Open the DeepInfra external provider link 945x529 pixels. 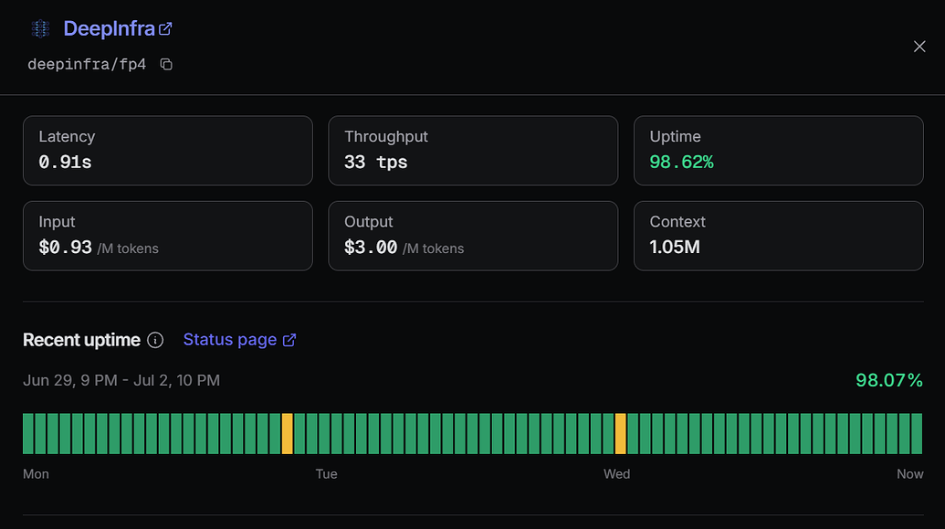118,28
